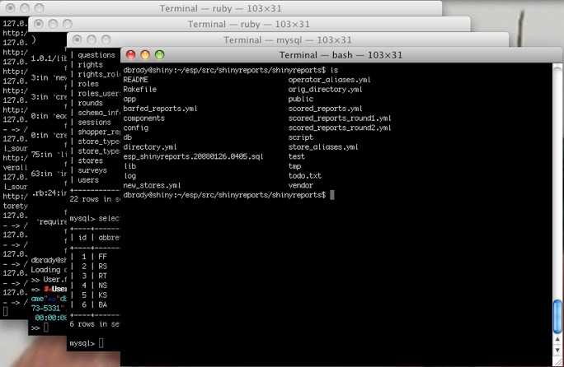
Task: Click 'users' table row in mysql window
Action: click(88, 180)
